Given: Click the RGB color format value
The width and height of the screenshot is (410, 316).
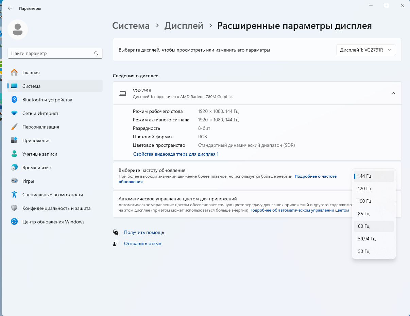Looking at the screenshot, I should 203,137.
